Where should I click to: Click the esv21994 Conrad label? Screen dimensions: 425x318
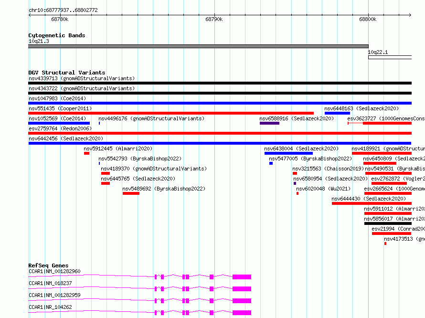398,229
